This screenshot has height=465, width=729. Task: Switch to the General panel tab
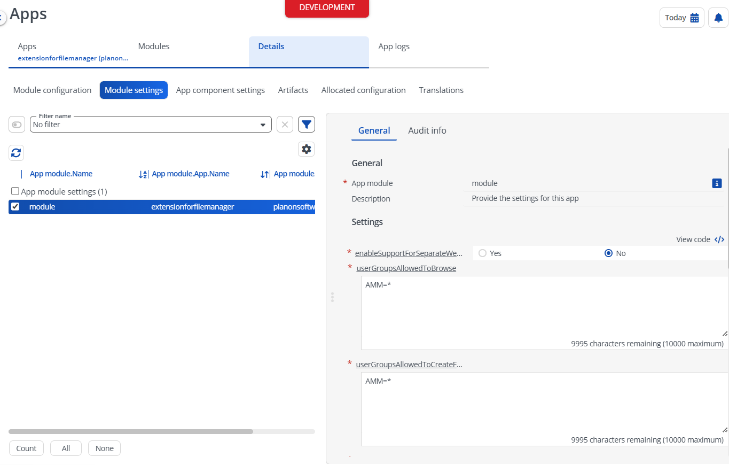pos(374,130)
